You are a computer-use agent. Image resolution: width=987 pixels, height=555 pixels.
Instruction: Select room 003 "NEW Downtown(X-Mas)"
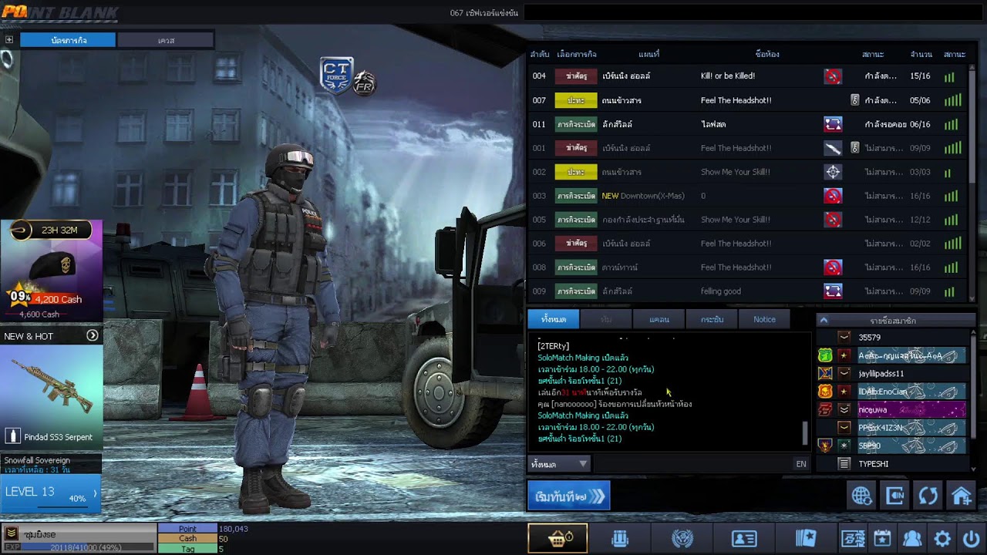748,196
